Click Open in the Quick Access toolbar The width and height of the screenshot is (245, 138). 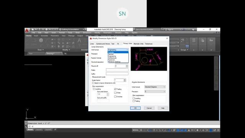pos(36,30)
